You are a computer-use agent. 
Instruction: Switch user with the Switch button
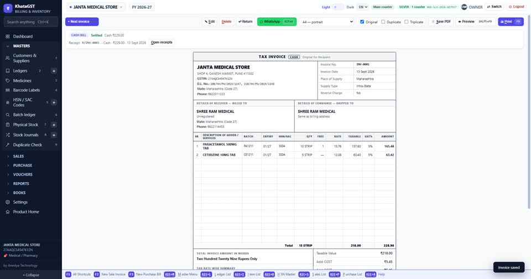(494, 7)
